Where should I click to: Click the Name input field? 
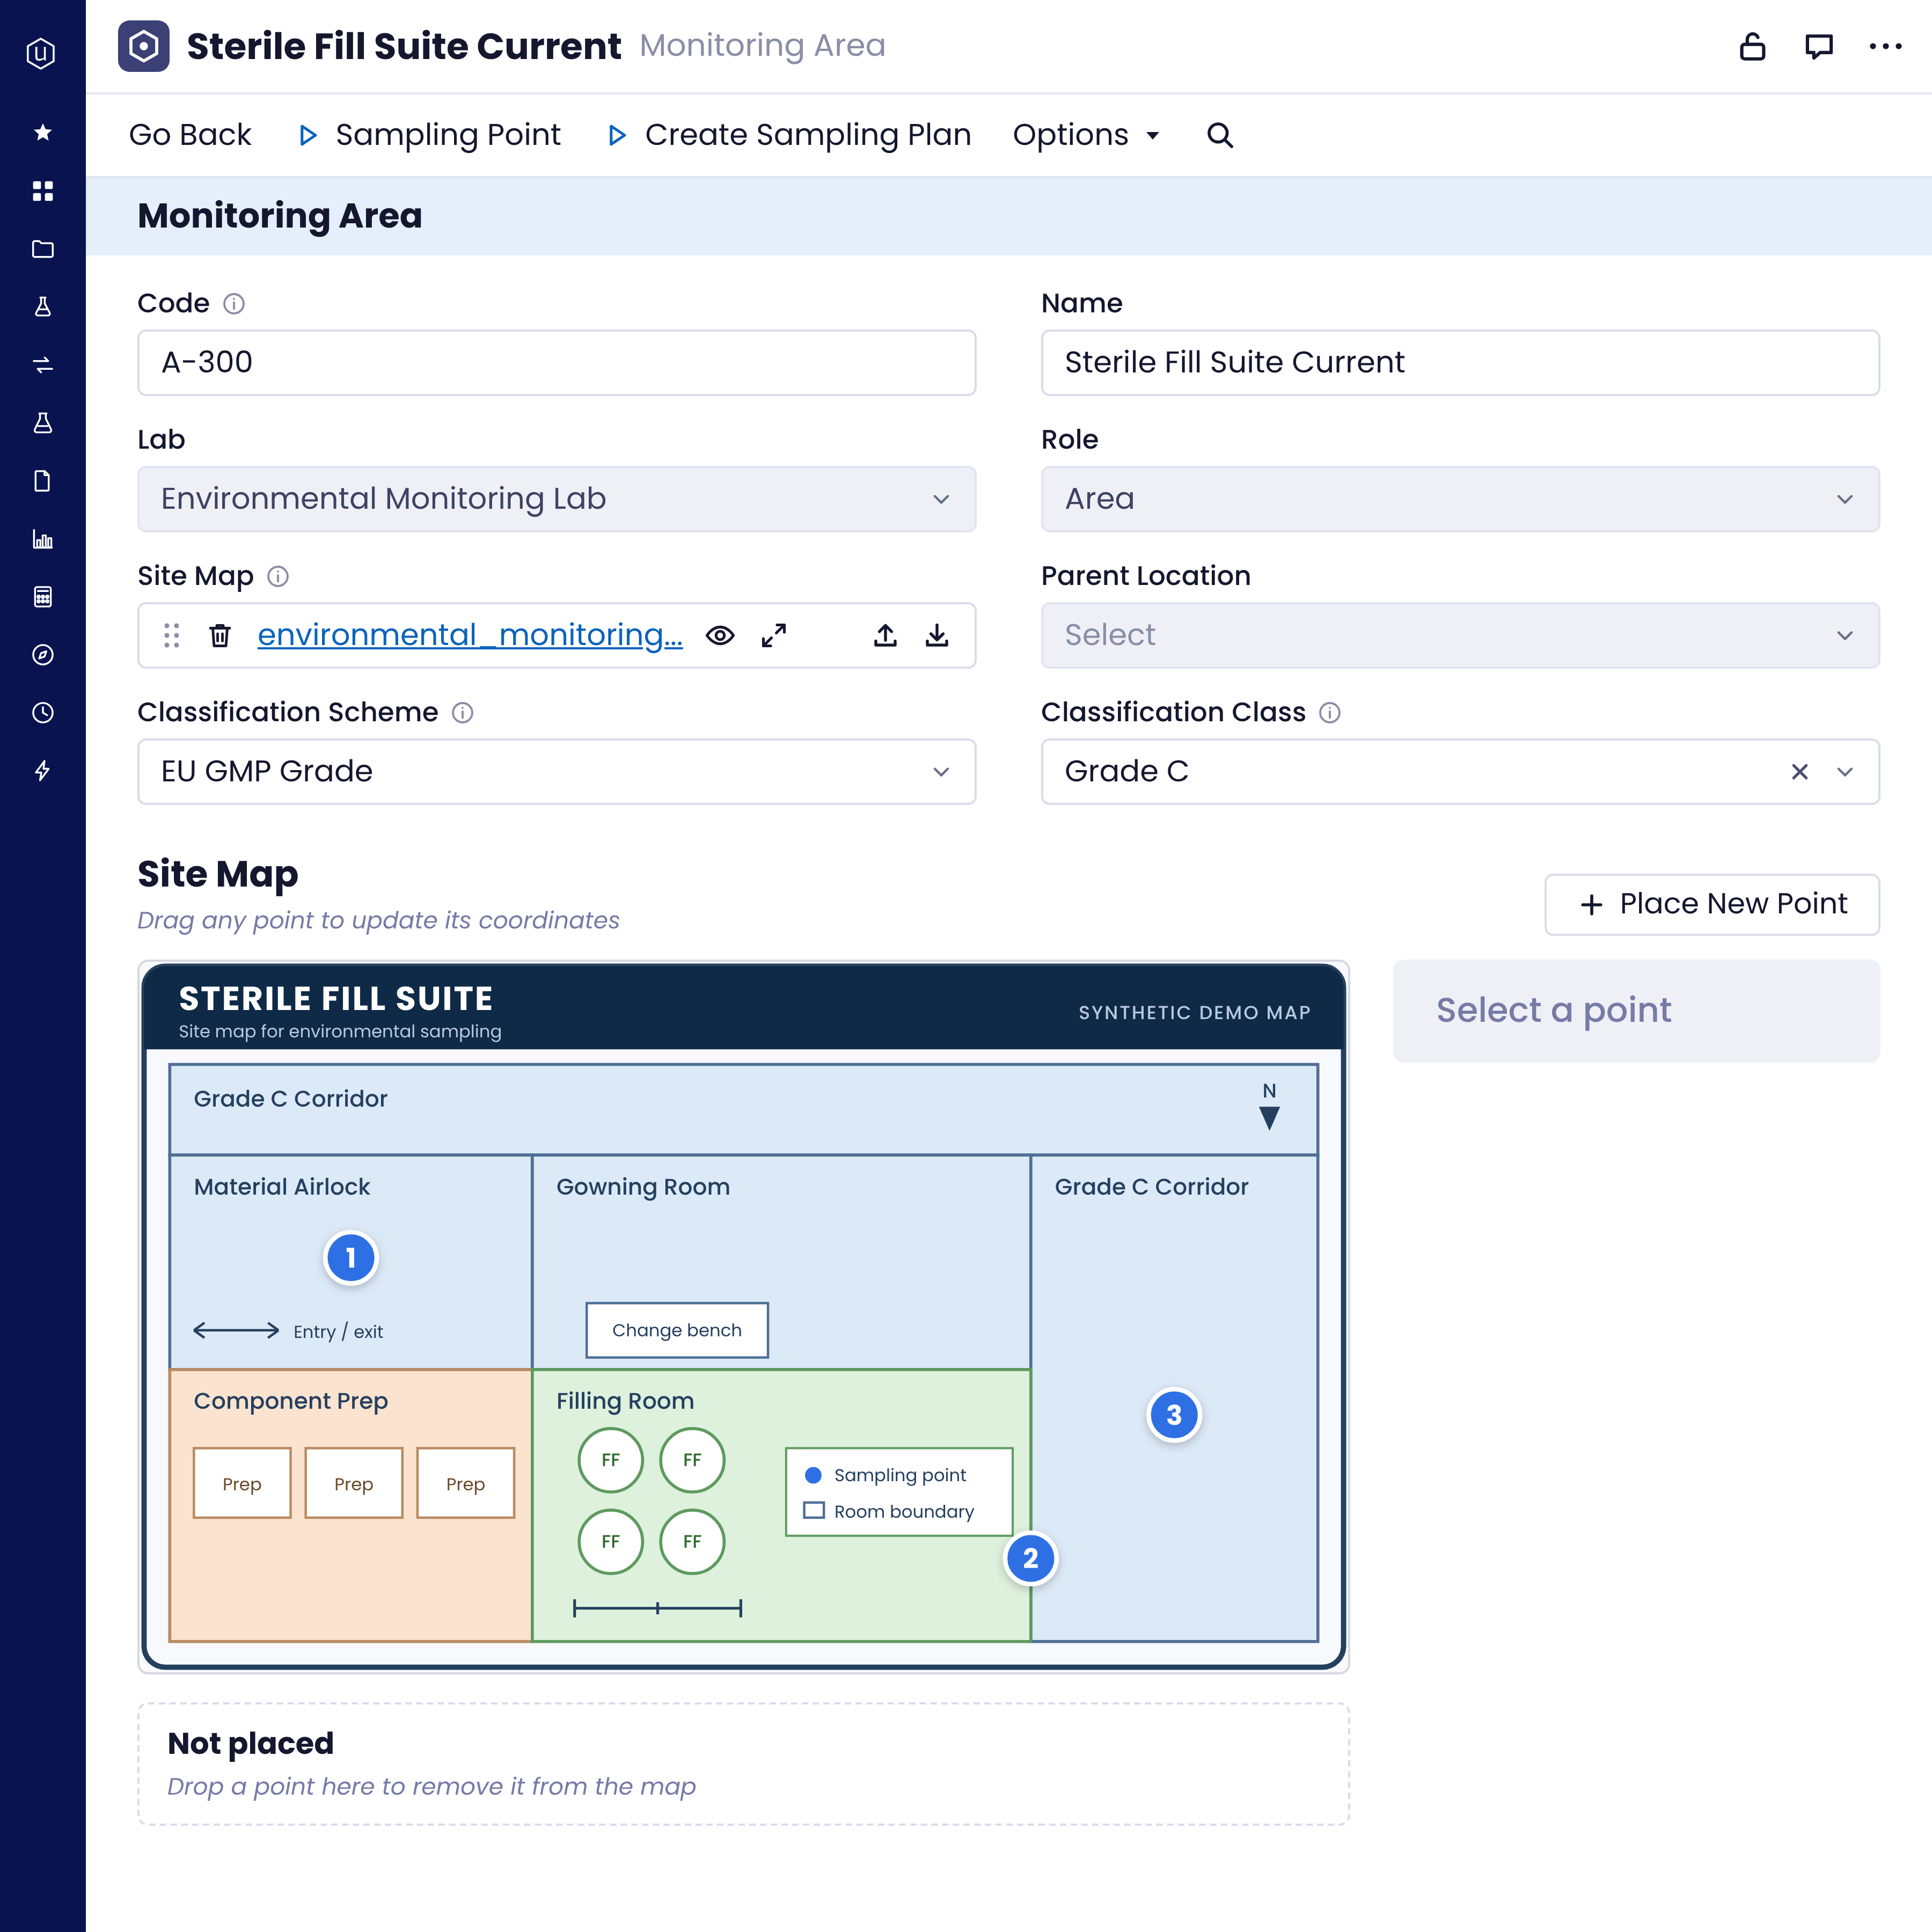pos(1460,362)
